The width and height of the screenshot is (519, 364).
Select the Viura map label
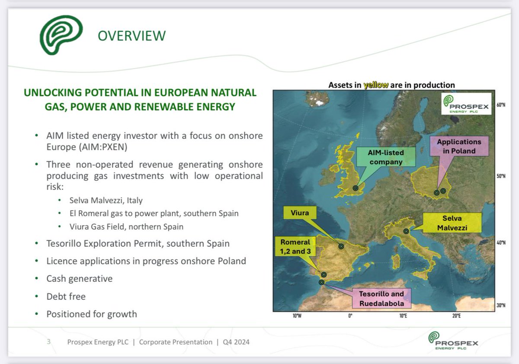299,213
